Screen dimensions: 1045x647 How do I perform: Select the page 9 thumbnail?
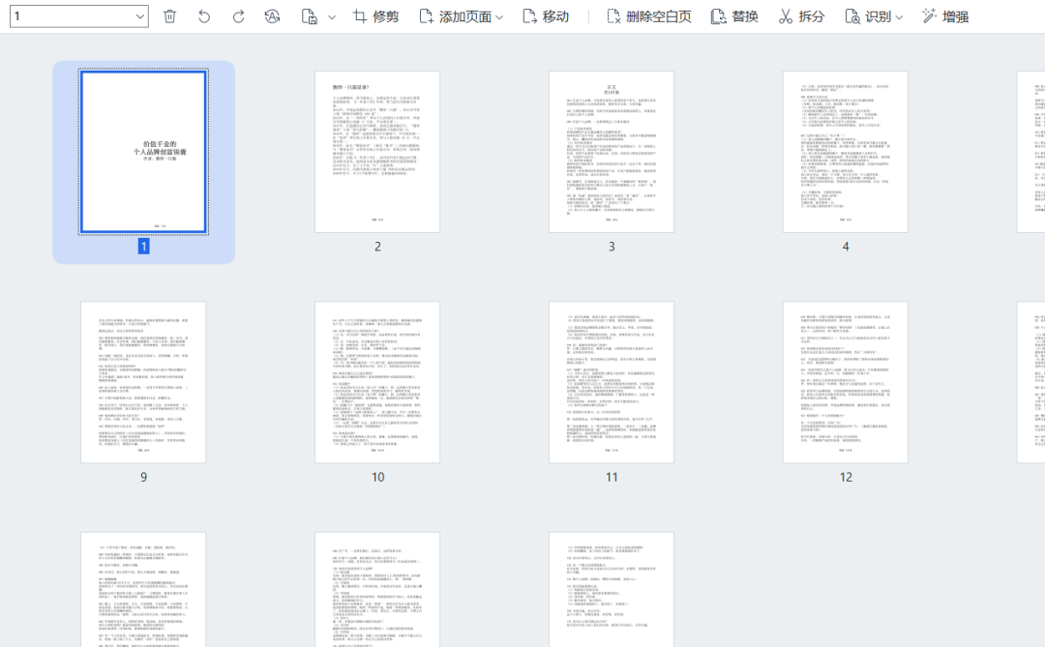tap(143, 382)
